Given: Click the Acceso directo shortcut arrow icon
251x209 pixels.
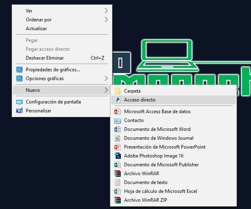Looking at the screenshot, I should pos(118,100).
